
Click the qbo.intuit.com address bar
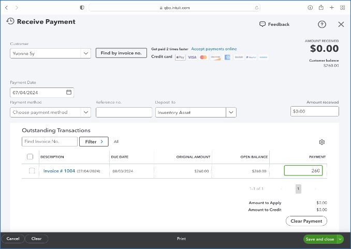(174, 8)
